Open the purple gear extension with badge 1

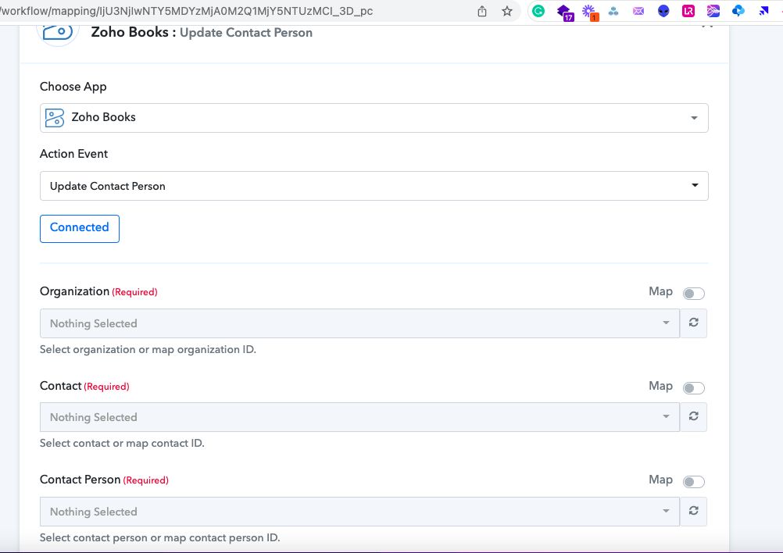[590, 12]
